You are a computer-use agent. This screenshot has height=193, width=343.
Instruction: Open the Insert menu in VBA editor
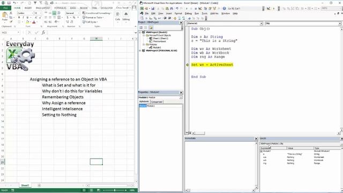coord(169,13)
